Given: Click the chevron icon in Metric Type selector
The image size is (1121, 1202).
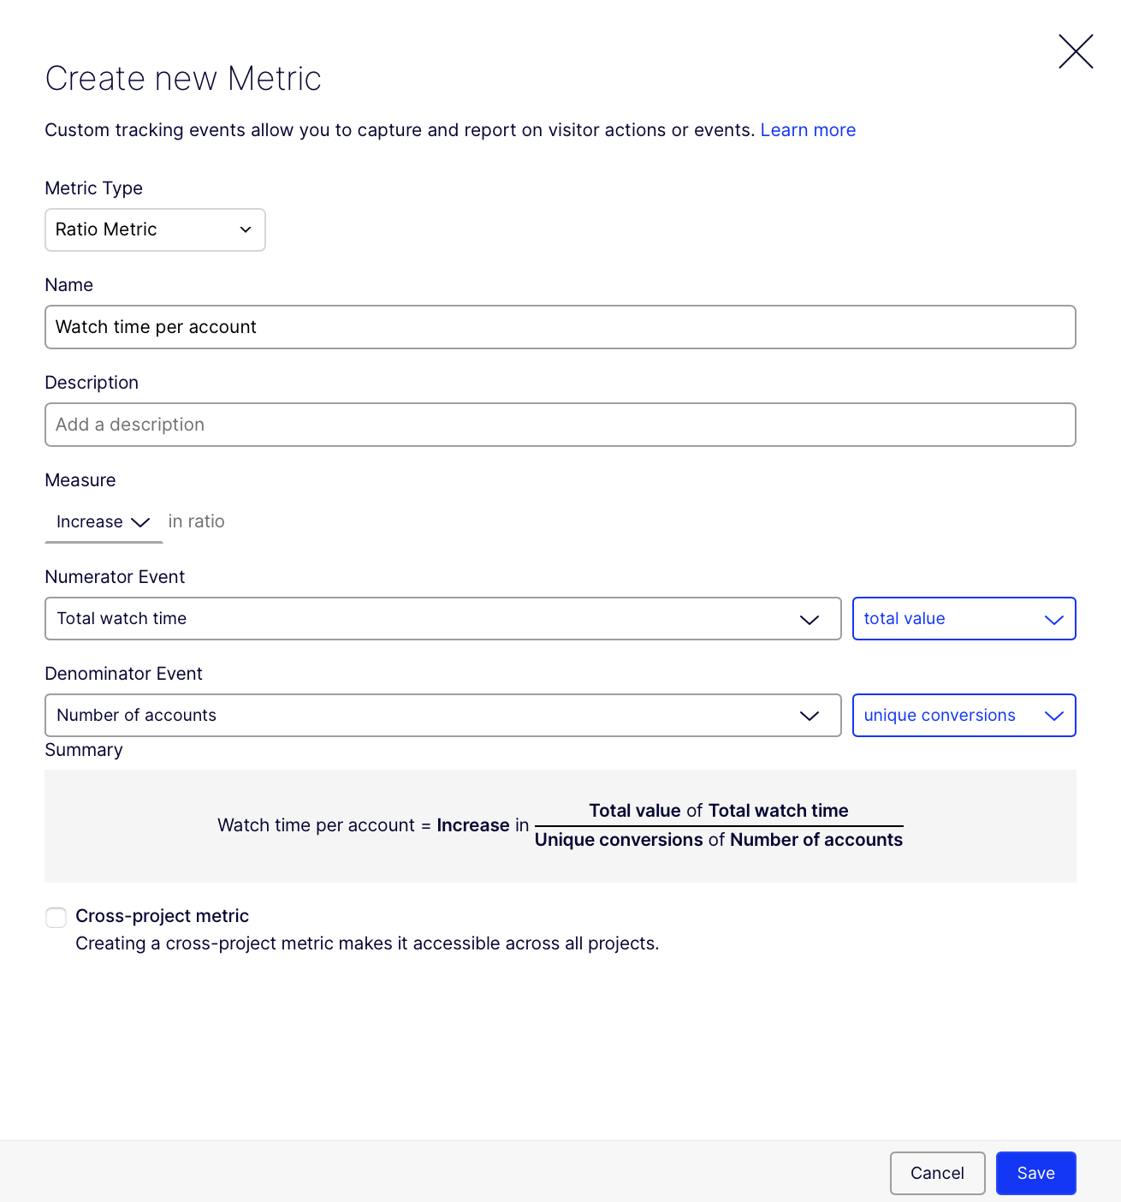Looking at the screenshot, I should point(246,229).
